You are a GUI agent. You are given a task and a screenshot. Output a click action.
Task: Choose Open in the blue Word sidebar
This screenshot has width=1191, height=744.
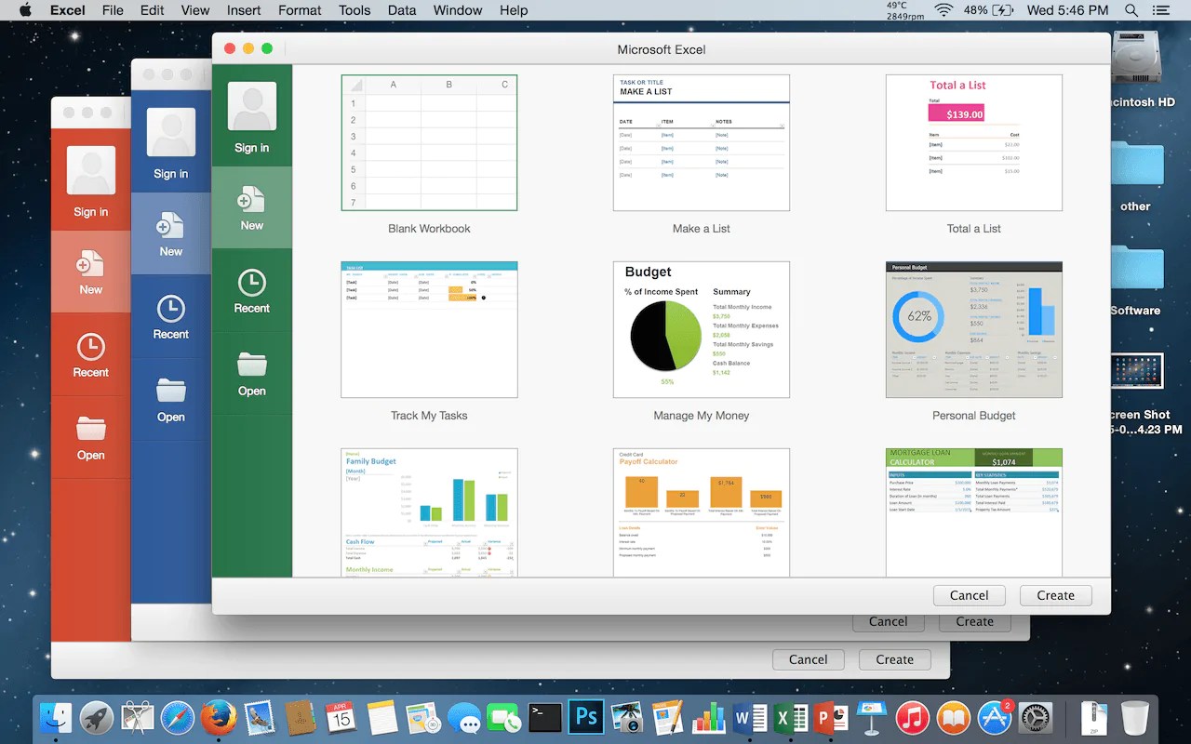click(x=171, y=400)
